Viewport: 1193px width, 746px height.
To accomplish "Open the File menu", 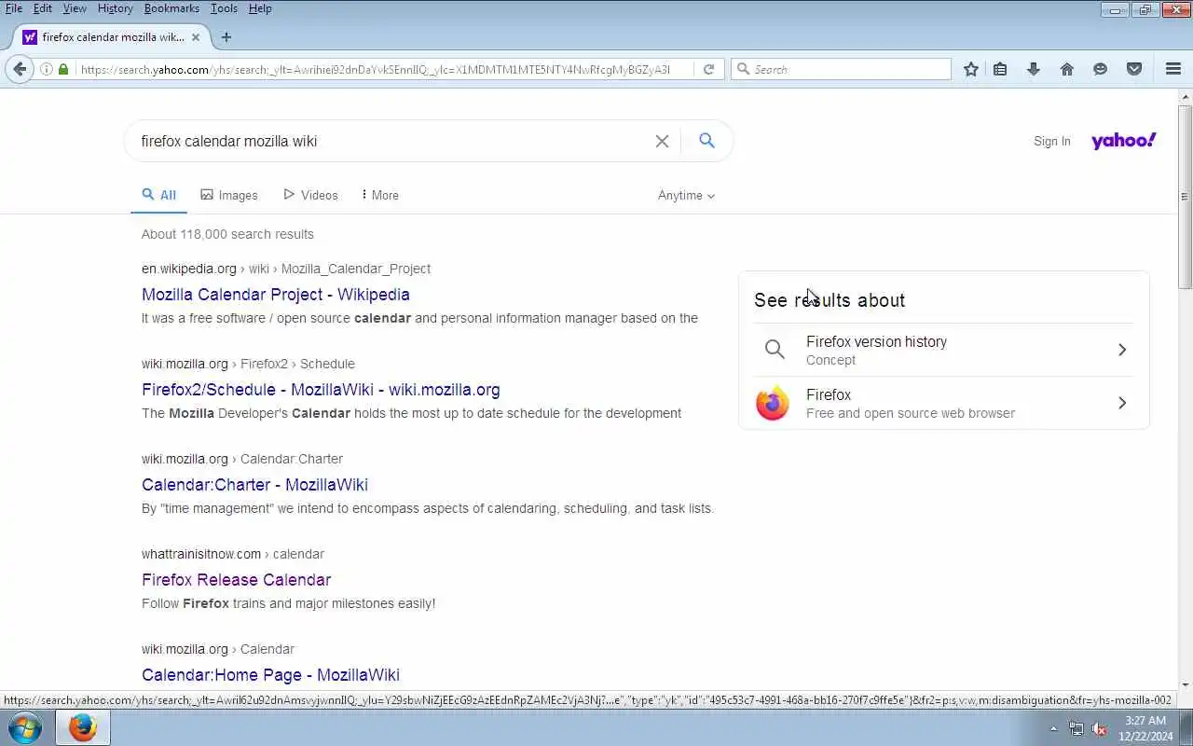I will pos(14,8).
